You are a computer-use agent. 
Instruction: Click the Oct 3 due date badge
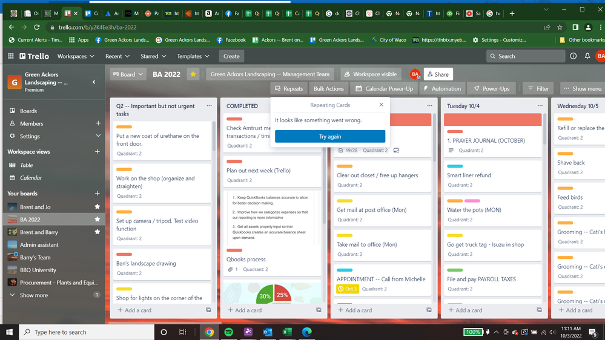pos(347,289)
